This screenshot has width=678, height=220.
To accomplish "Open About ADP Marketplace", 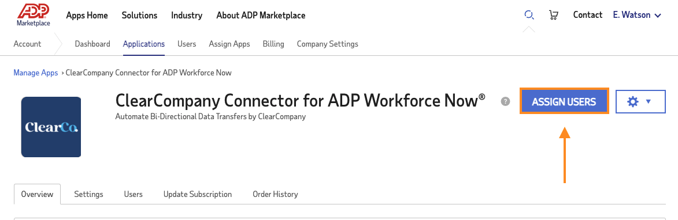I will (x=261, y=16).
